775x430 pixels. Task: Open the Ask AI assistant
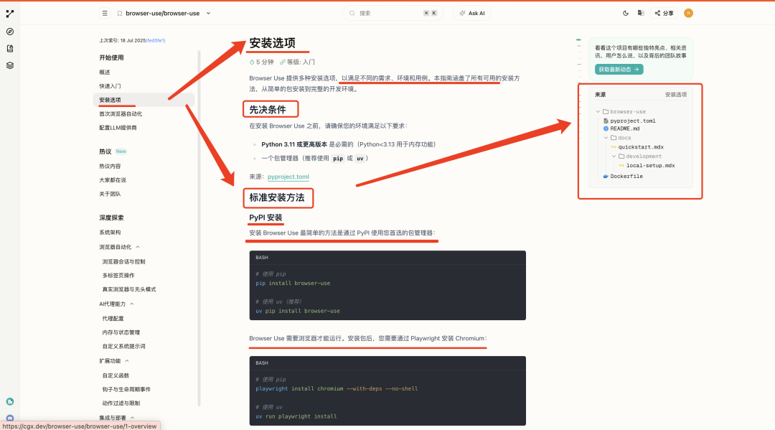coord(472,14)
